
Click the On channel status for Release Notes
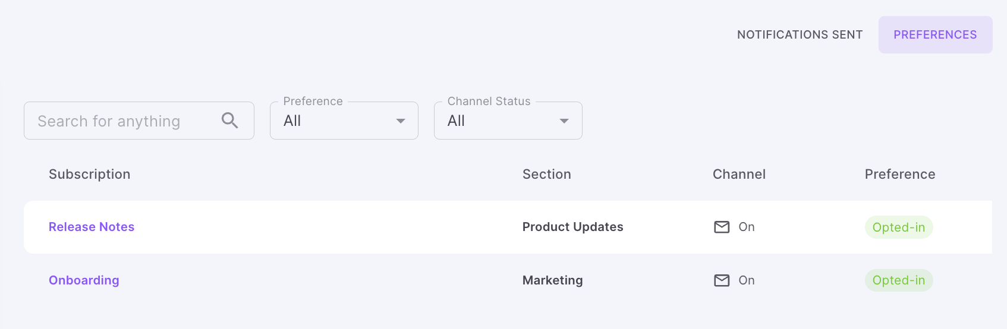[747, 227]
